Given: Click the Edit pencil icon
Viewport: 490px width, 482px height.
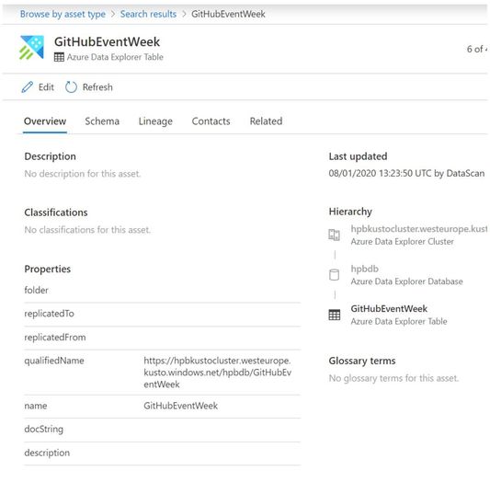Looking at the screenshot, I should 28,86.
